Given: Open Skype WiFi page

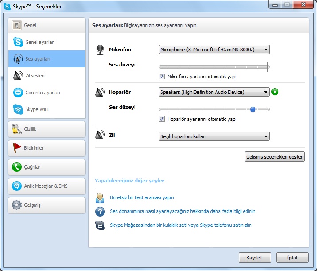Looking at the screenshot, I should tap(46, 109).
